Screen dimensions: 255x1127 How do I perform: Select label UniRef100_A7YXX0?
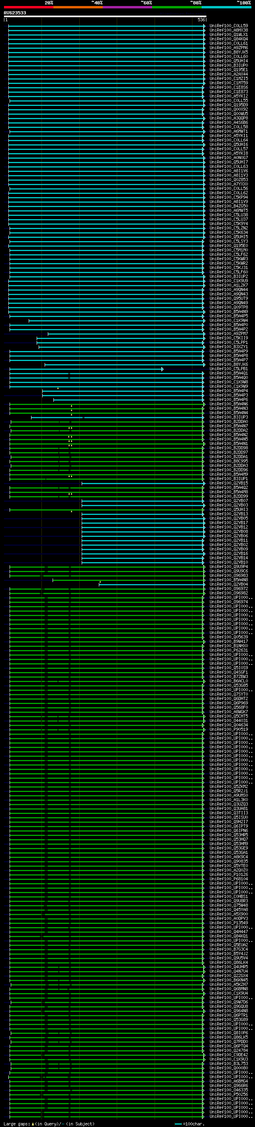tap(228, 184)
